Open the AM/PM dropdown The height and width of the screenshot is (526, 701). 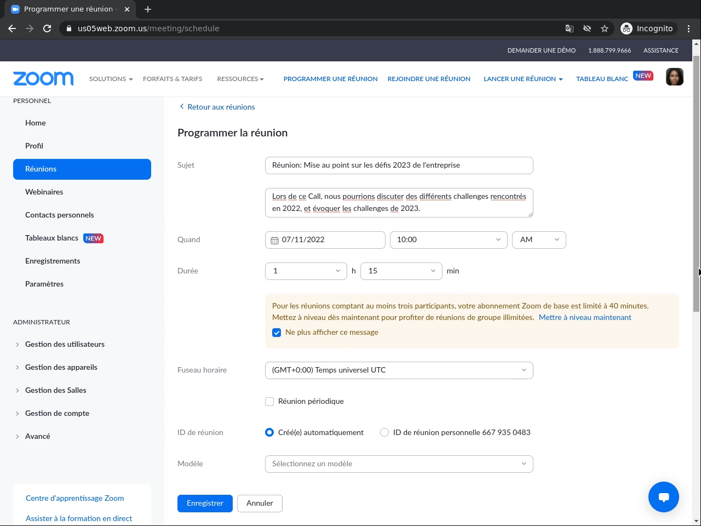click(539, 240)
